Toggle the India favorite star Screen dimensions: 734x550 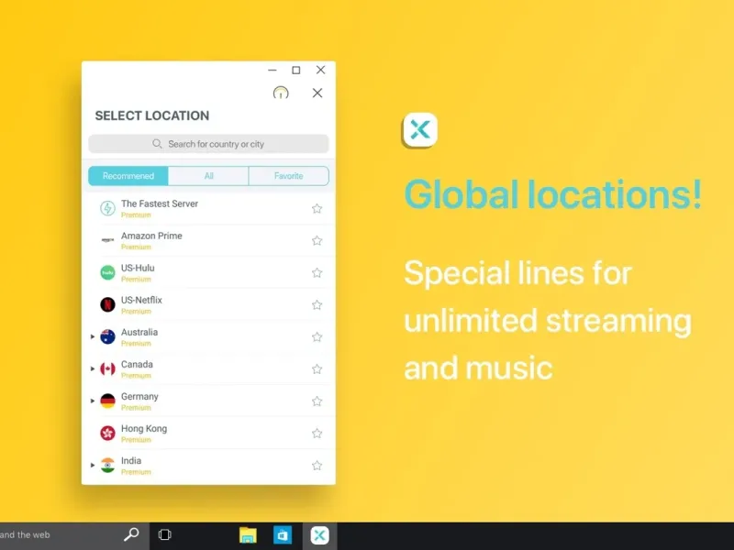pyautogui.click(x=317, y=466)
